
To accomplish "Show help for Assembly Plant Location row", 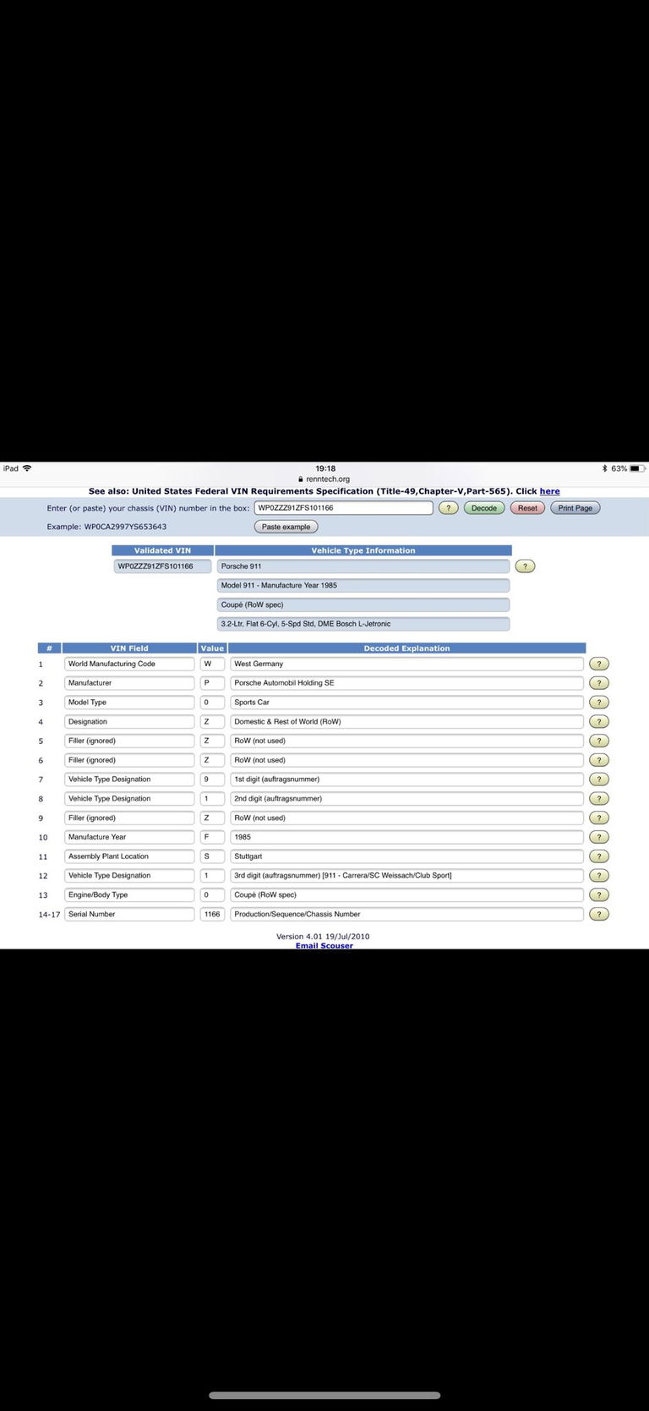I will point(598,856).
